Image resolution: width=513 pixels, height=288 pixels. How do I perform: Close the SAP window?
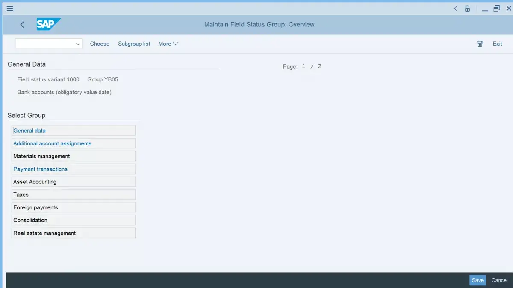coord(509,8)
